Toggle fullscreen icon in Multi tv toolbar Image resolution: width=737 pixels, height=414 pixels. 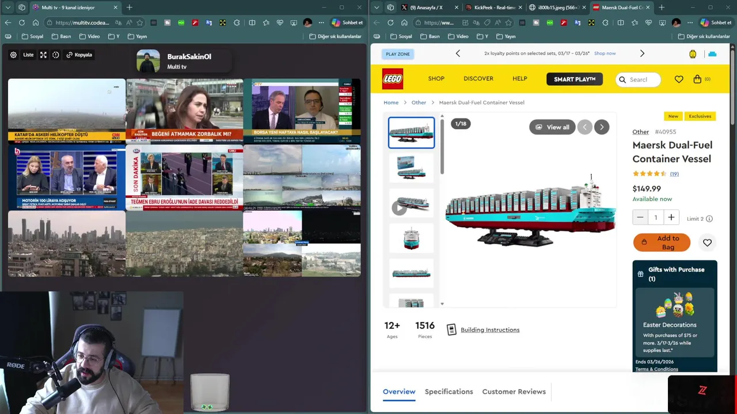coord(43,55)
